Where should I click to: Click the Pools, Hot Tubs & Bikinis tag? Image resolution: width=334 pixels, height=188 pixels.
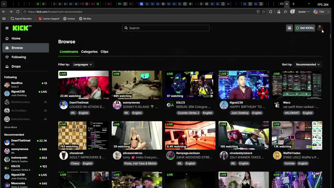pyautogui.click(x=140, y=163)
